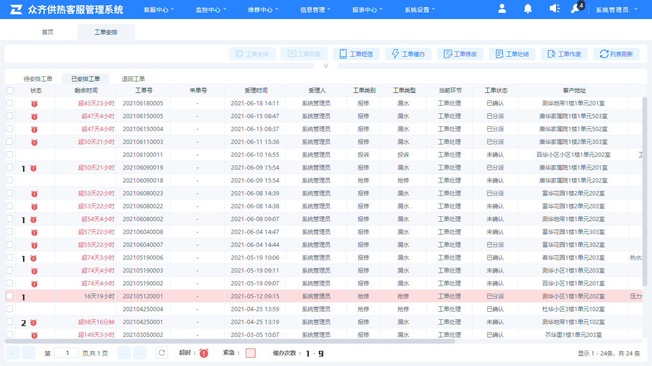Click the speaker announcement icon
Screen dimensions: 652x366
554,9
